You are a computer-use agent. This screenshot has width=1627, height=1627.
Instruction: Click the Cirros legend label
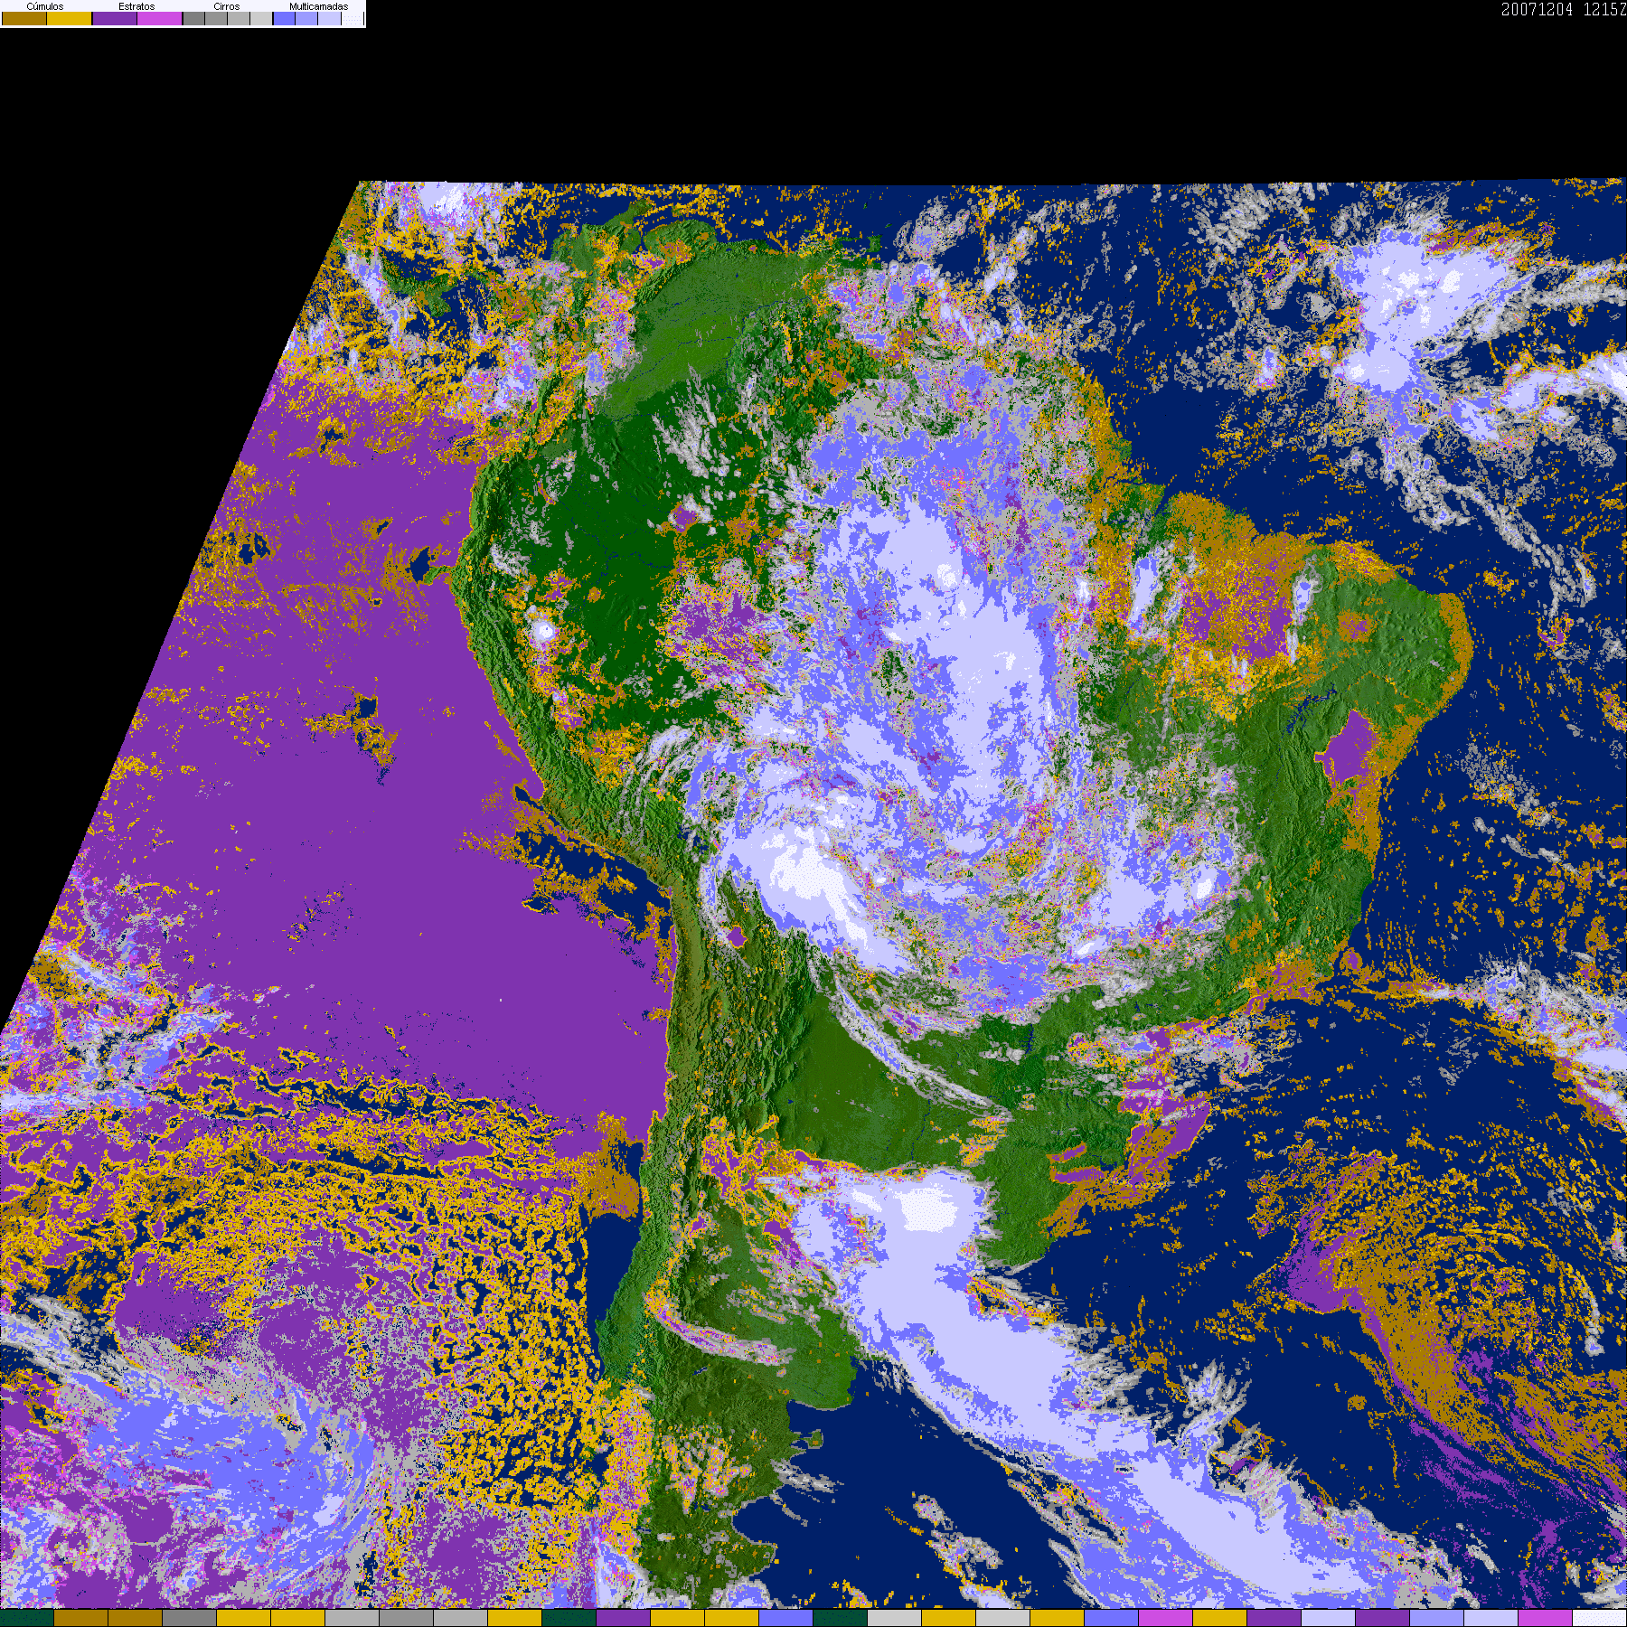tap(227, 6)
